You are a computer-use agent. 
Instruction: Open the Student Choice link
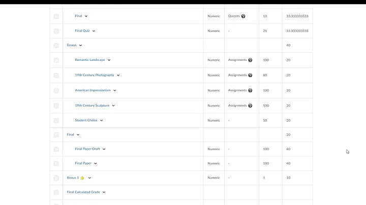pos(86,120)
